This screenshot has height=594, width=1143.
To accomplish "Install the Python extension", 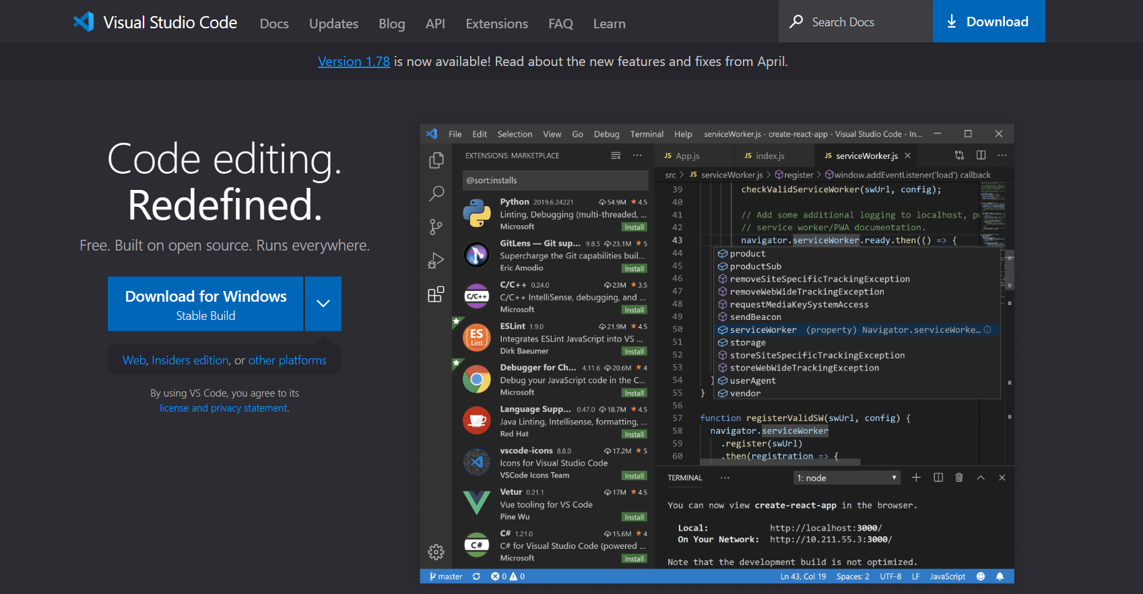I will click(634, 227).
